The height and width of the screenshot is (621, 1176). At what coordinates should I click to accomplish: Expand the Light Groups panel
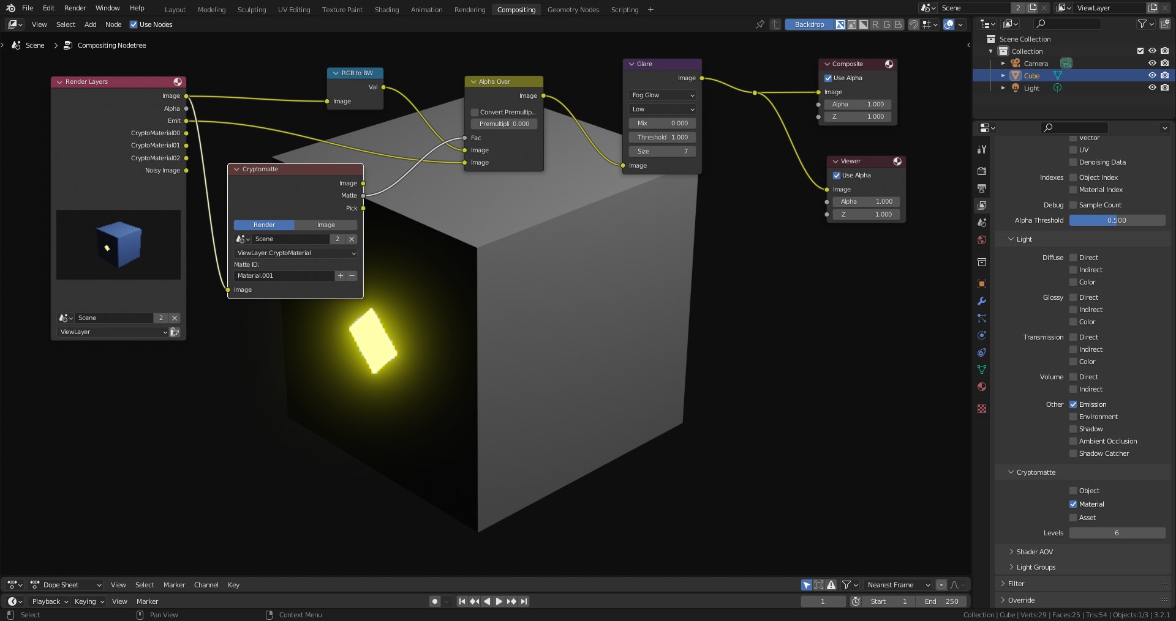pyautogui.click(x=1036, y=567)
